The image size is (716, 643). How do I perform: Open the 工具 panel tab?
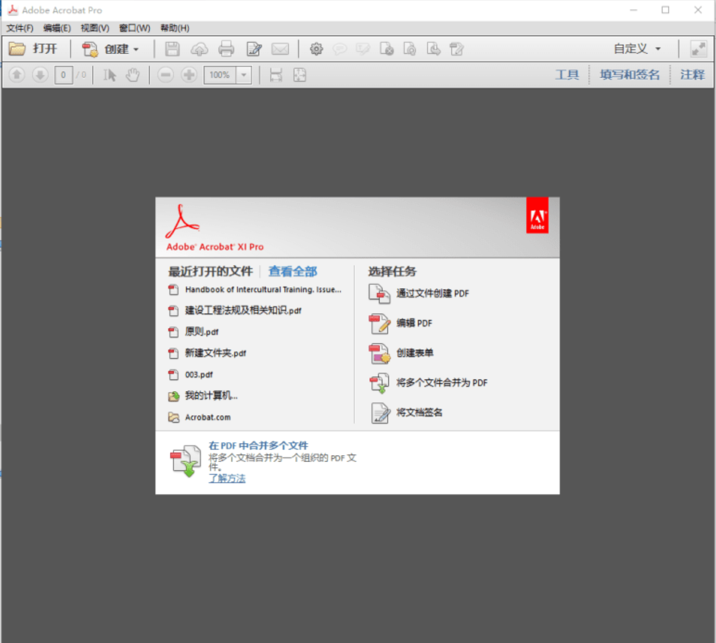coord(567,75)
